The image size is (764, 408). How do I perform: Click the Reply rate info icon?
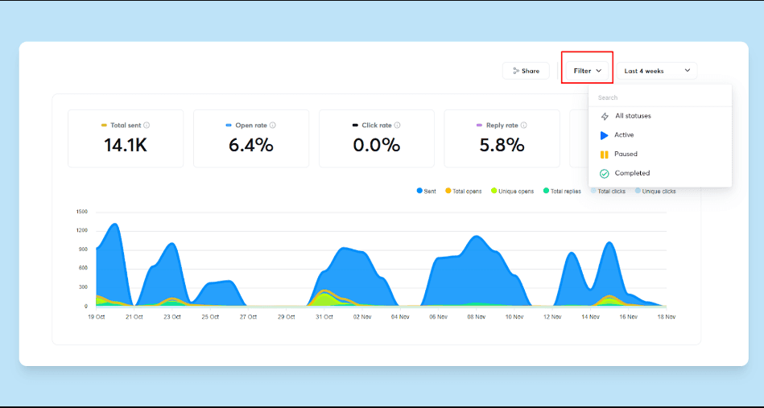524,125
